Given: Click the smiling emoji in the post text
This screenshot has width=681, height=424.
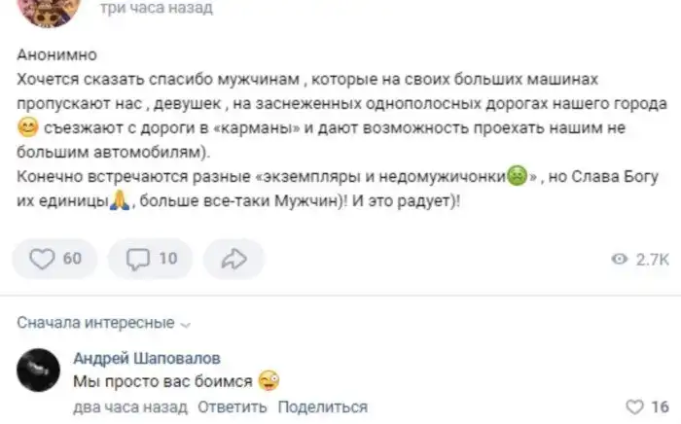Looking at the screenshot, I should pos(27,129).
